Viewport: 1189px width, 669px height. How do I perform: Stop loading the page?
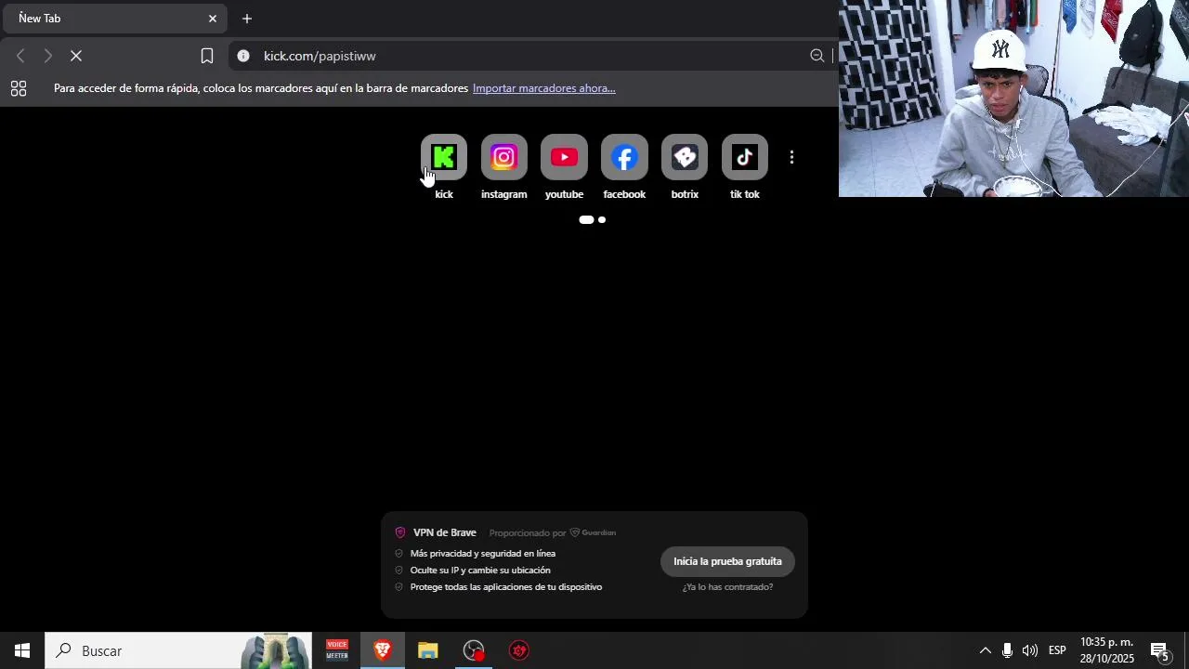tap(76, 56)
